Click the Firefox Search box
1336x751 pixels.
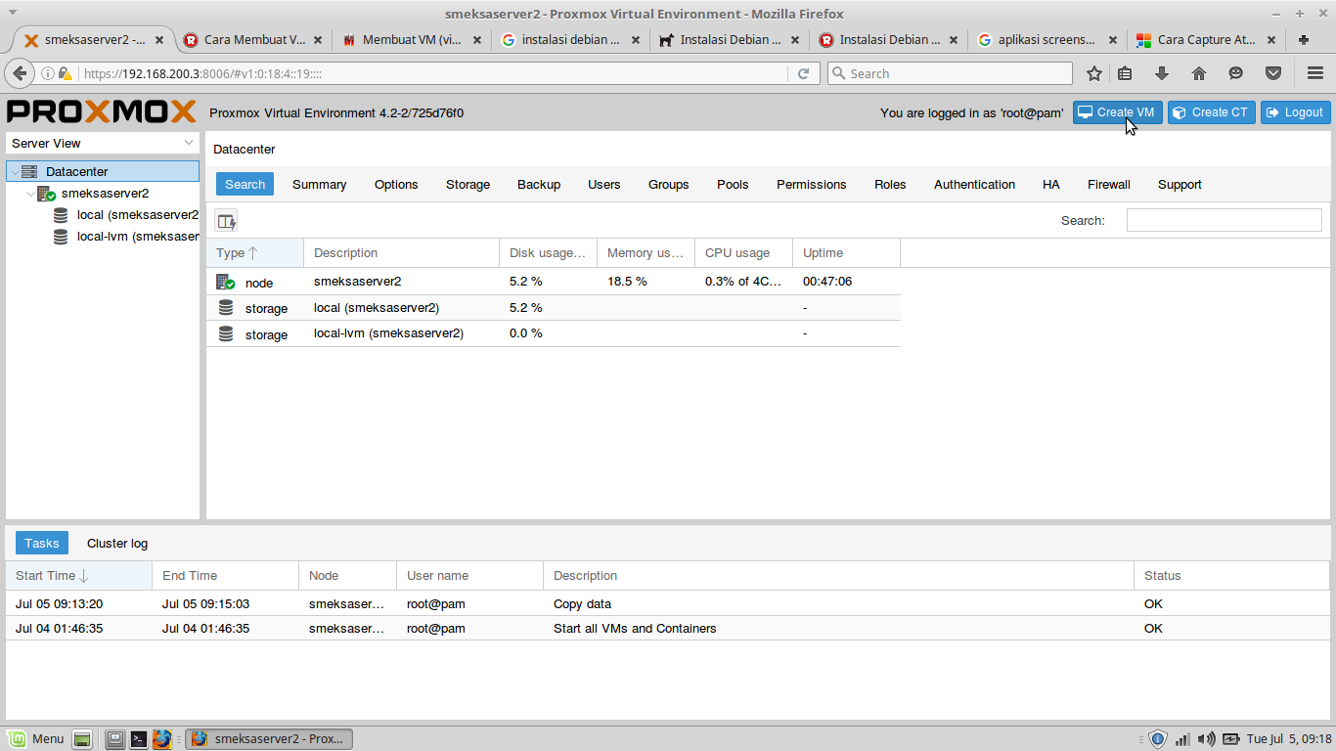coord(950,73)
